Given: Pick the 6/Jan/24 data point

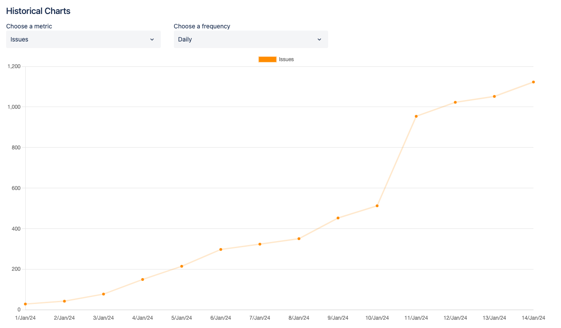Looking at the screenshot, I should [221, 249].
